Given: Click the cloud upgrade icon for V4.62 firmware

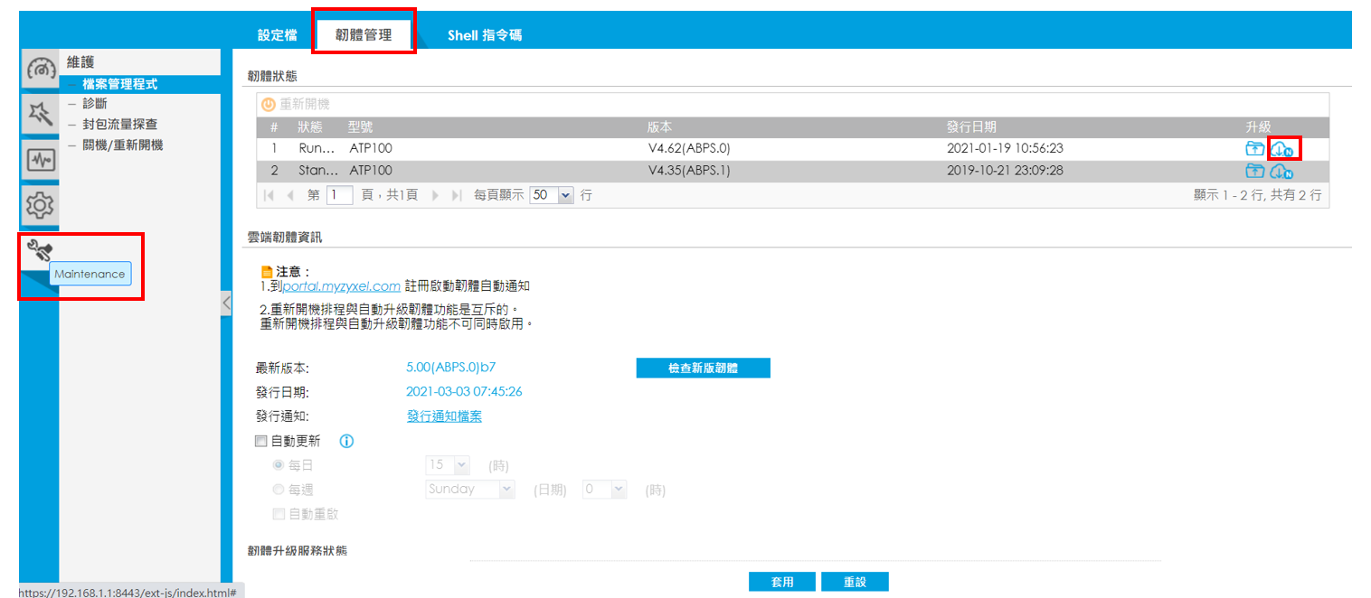Looking at the screenshot, I should tap(1283, 148).
